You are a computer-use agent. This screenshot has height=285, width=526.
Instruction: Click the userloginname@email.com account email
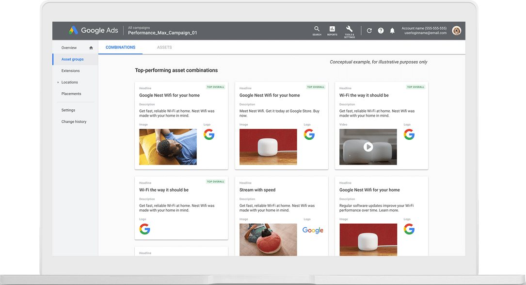click(x=425, y=33)
